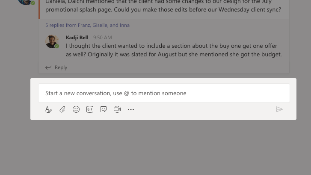Click the reply arrow icon beside Reply
This screenshot has height=175, width=311.
[x=48, y=67]
